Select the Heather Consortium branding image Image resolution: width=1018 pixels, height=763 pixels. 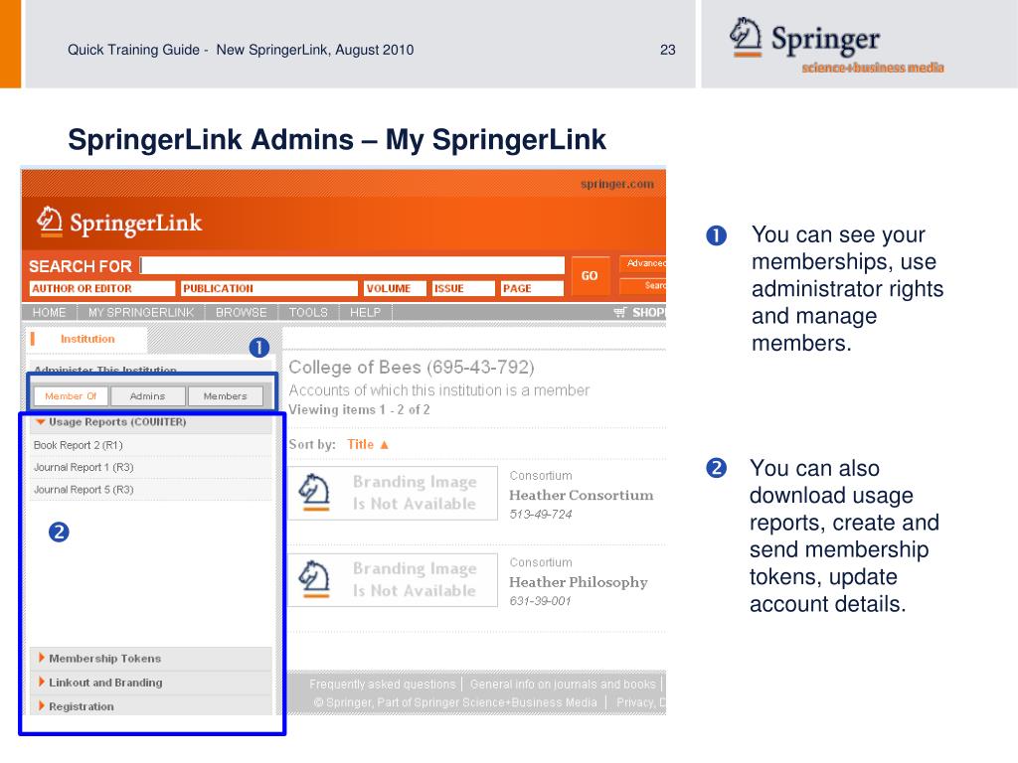393,493
